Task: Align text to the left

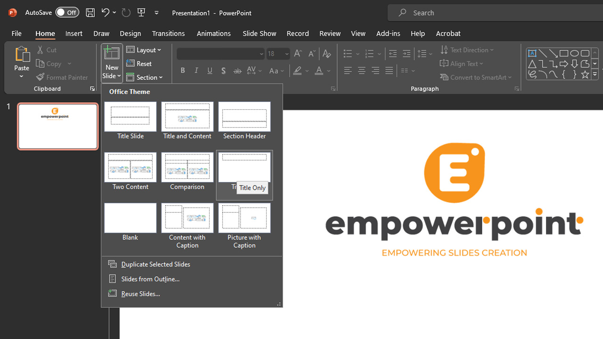Action: tap(348, 71)
